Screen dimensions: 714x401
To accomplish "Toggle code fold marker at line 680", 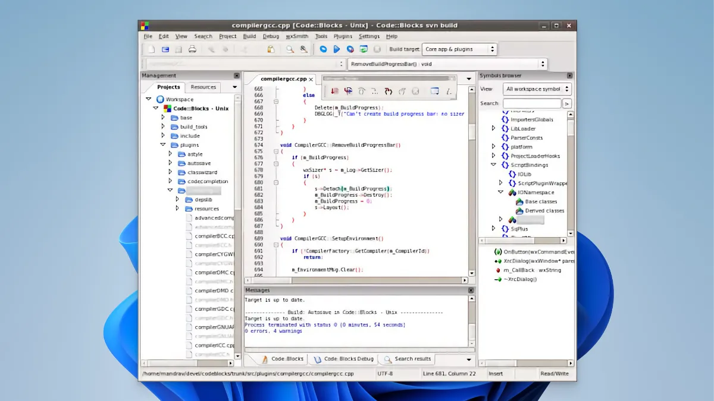I will (275, 182).
